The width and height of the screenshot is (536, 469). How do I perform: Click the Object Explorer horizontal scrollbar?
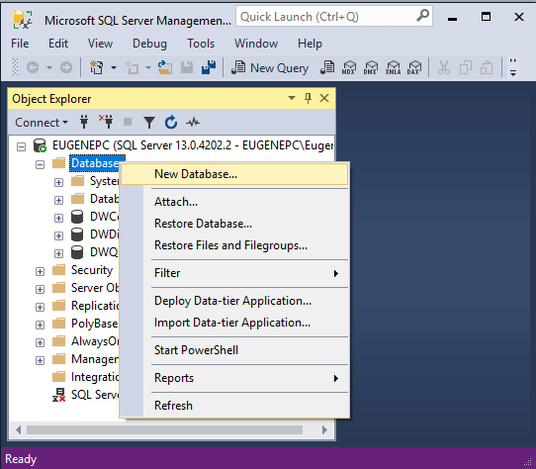click(172, 430)
